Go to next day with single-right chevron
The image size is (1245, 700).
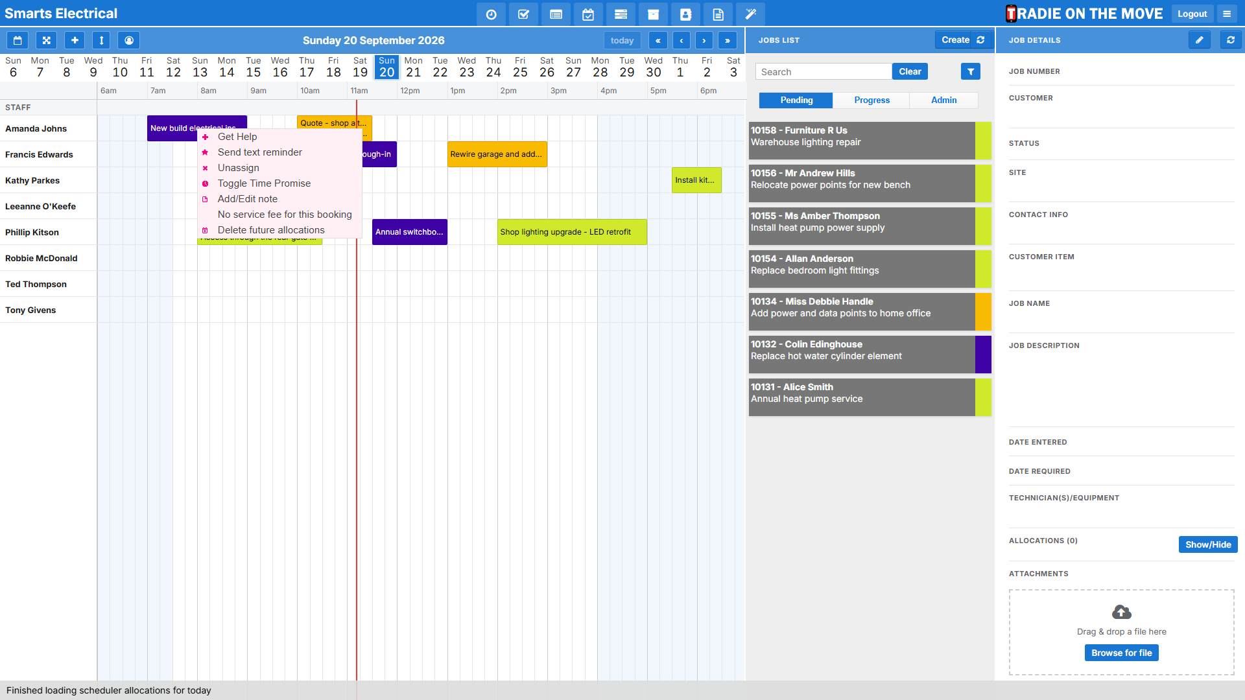coord(704,40)
